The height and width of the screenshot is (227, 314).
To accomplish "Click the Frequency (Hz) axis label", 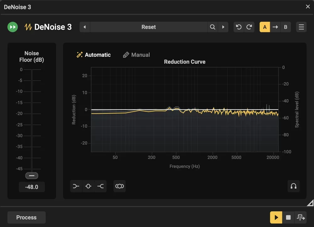I will (185, 166).
